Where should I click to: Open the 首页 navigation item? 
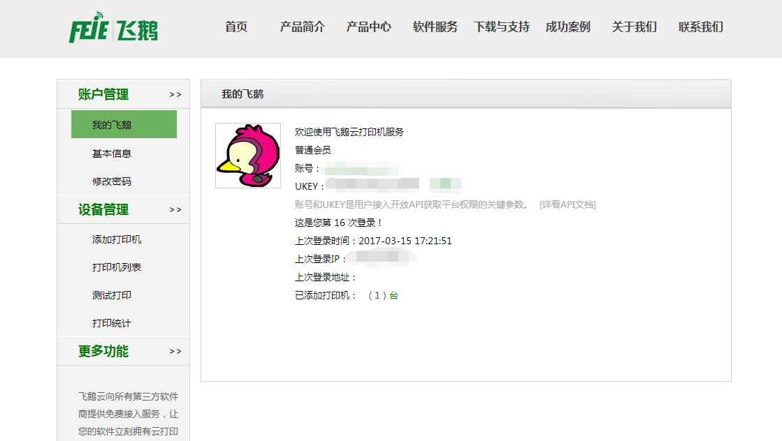tap(236, 27)
